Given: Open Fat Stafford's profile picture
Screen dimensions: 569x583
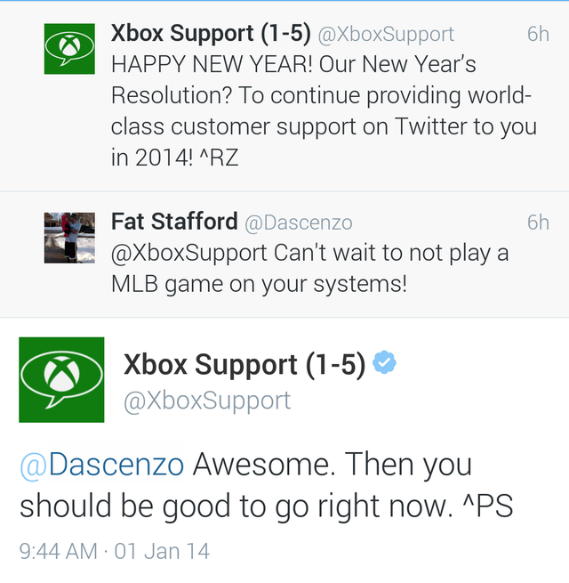Looking at the screenshot, I should coord(69,238).
